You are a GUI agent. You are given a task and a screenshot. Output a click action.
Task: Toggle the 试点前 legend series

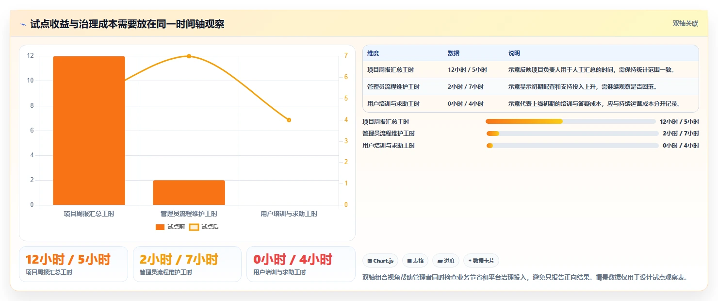click(170, 227)
